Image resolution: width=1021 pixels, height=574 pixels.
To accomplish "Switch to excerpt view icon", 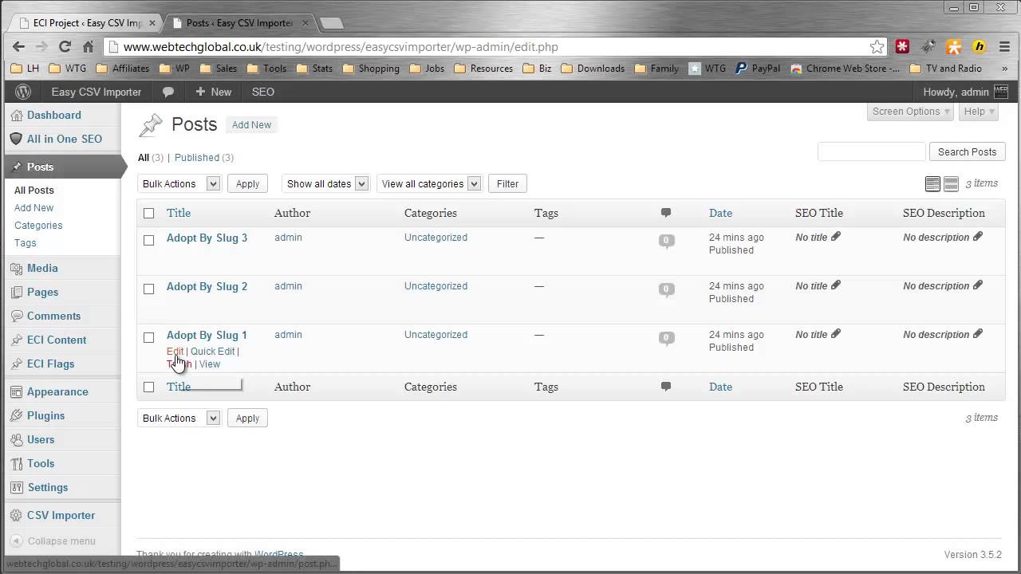I will 951,184.
